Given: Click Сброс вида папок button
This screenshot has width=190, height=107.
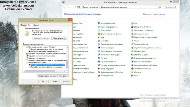Looking at the screenshot, I should point(59,38).
